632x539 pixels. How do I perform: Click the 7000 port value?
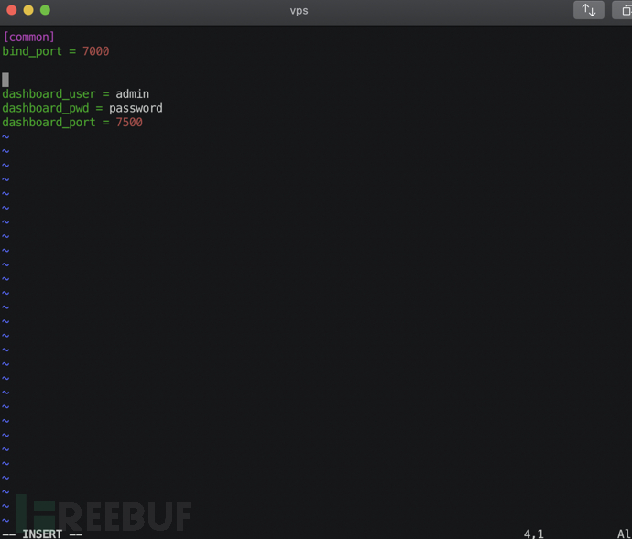[x=95, y=51]
